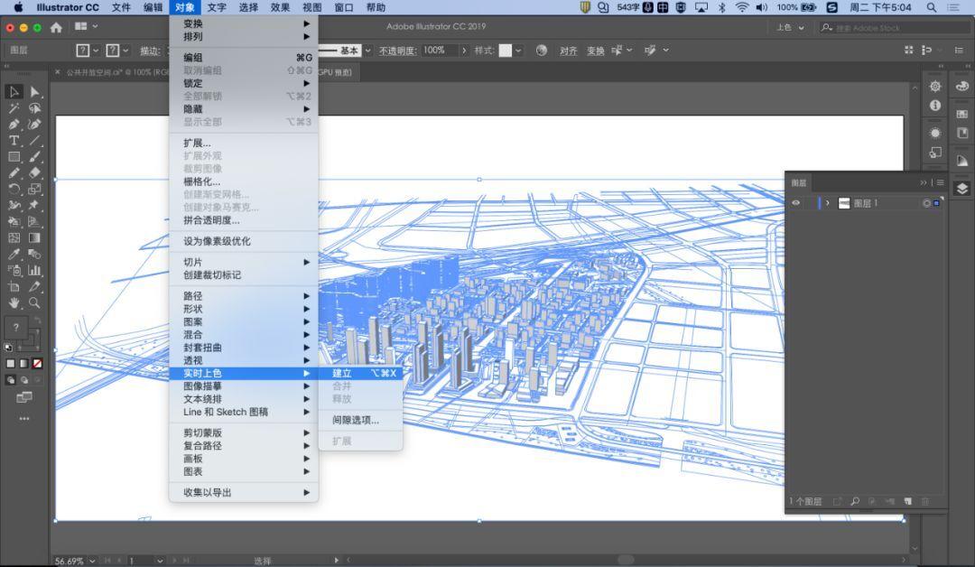
Task: Open the Layers panel icon in dock
Action: pos(962,189)
